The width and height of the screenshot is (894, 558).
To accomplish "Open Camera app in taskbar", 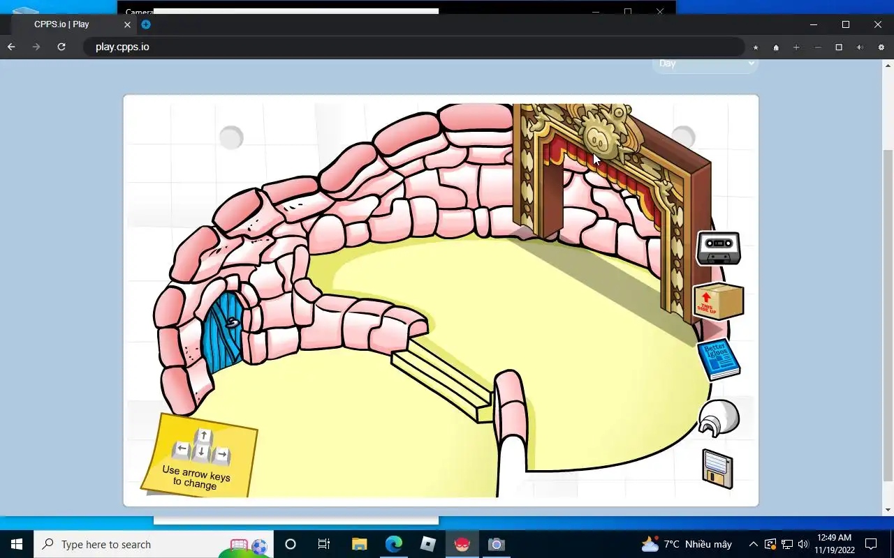I will (496, 544).
